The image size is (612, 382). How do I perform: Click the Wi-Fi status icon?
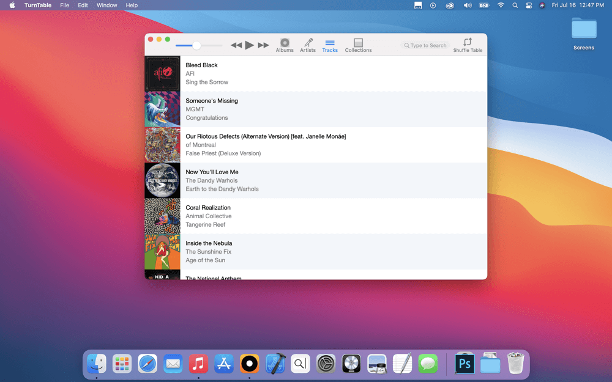[501, 5]
